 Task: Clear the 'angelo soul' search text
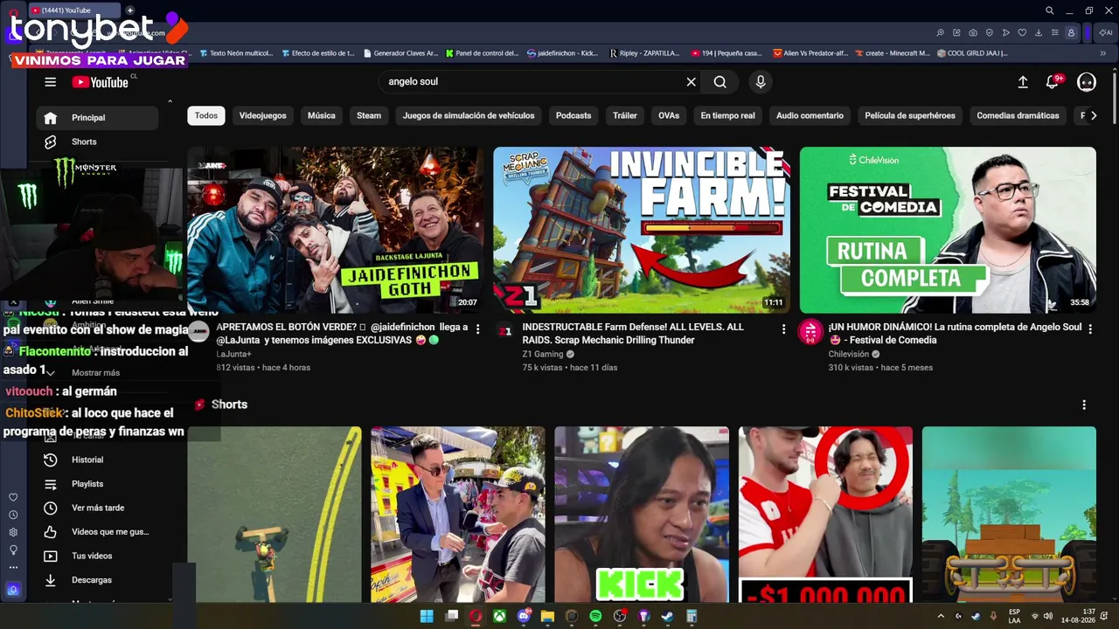point(691,82)
